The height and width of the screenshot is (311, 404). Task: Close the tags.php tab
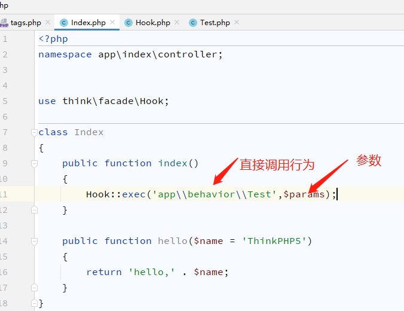[48, 23]
